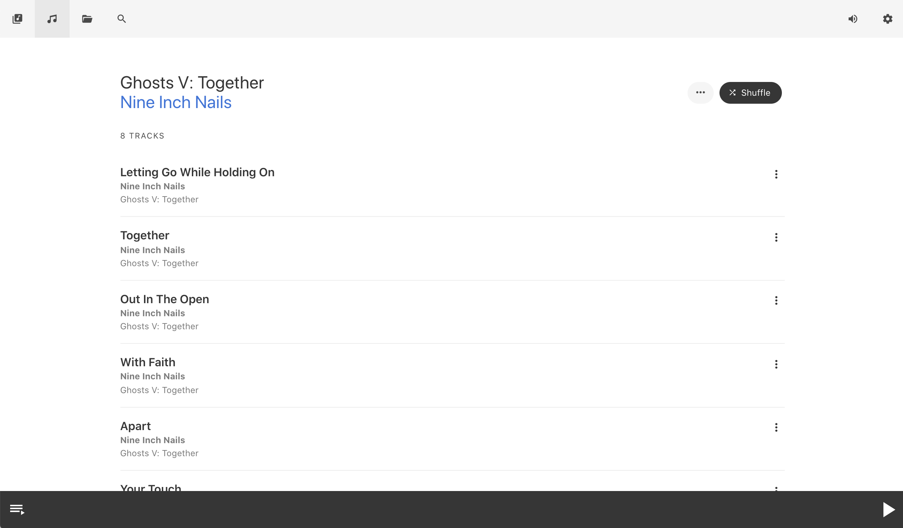Open settings gear icon
This screenshot has width=903, height=528.
point(887,19)
